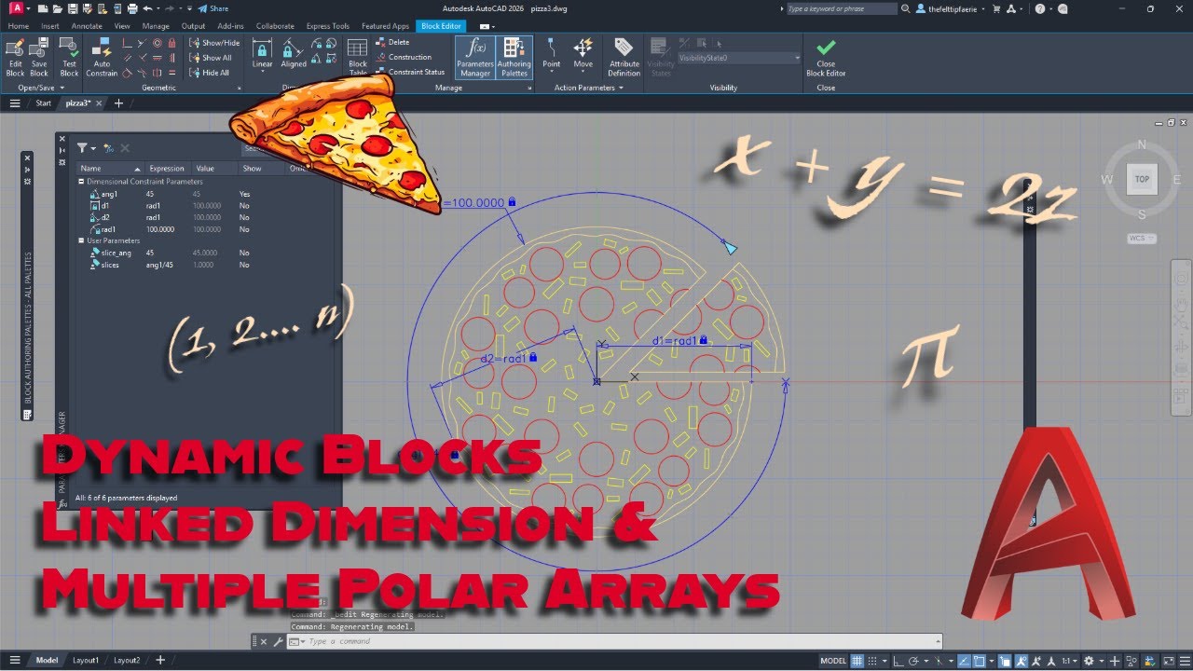Click the keyword search input field
This screenshot has height=671, width=1193.
[841, 8]
